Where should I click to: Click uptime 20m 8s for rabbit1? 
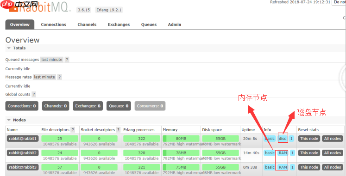pos(250,139)
